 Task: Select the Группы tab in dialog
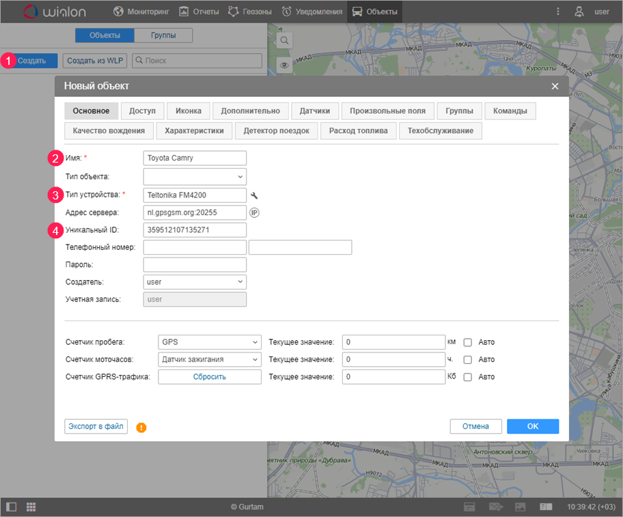click(x=459, y=111)
